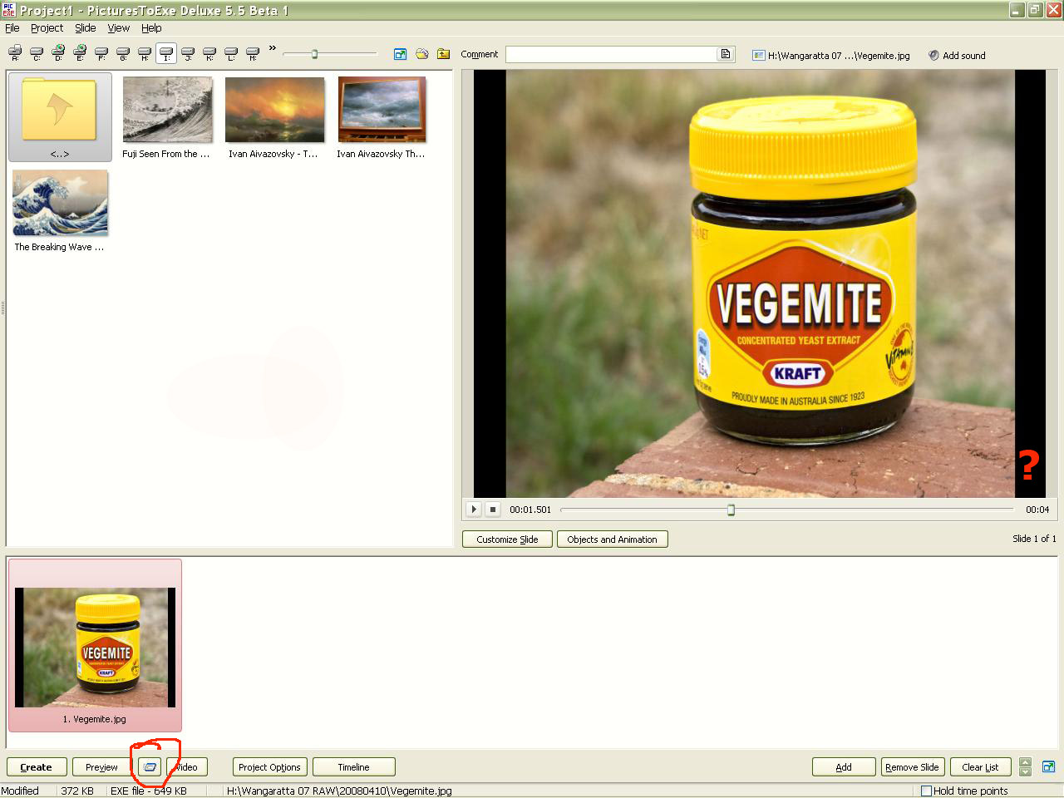Click the 00:01.501 time readout
Viewport: 1064px width, 798px height.
pyautogui.click(x=530, y=510)
